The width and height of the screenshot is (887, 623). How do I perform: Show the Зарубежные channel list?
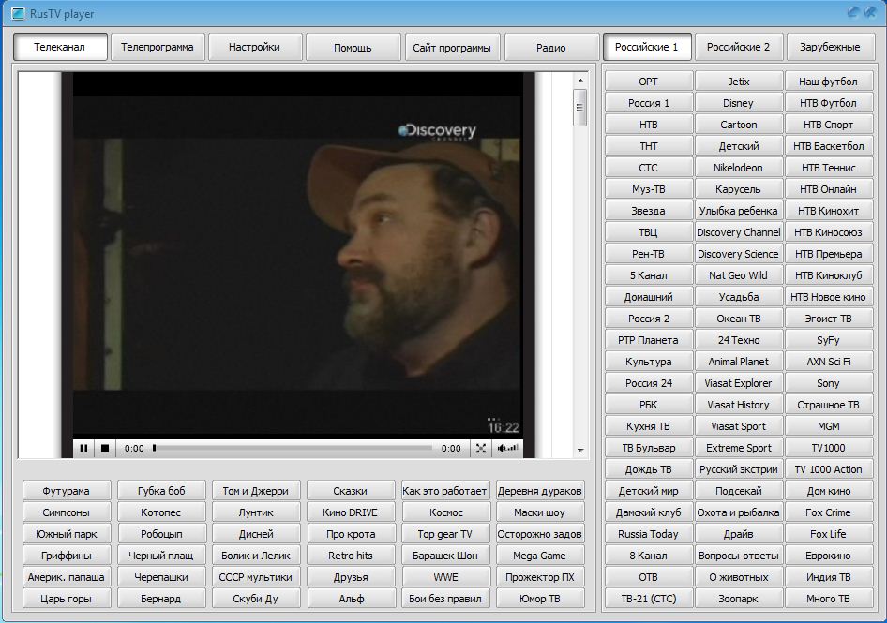830,47
